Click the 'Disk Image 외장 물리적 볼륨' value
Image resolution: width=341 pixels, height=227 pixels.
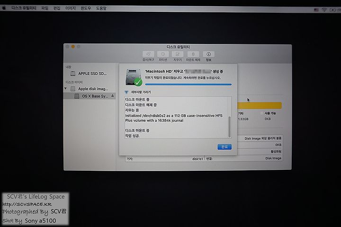click(263, 139)
